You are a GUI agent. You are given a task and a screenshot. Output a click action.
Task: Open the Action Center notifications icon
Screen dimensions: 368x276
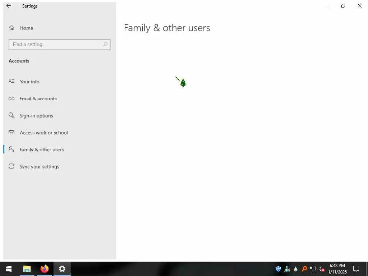point(356,269)
